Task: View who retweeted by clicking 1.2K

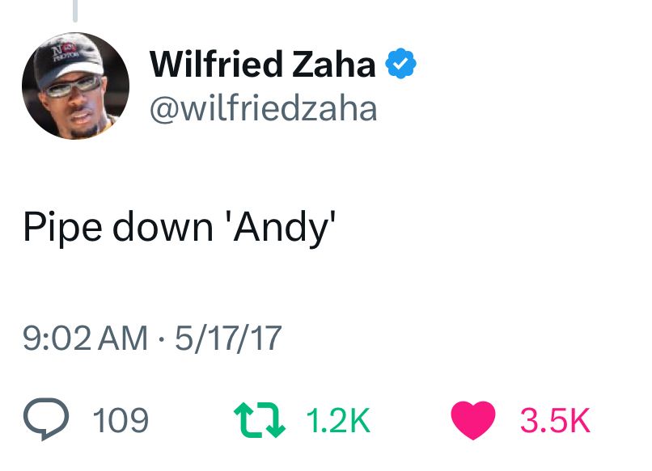Action: coord(337,418)
